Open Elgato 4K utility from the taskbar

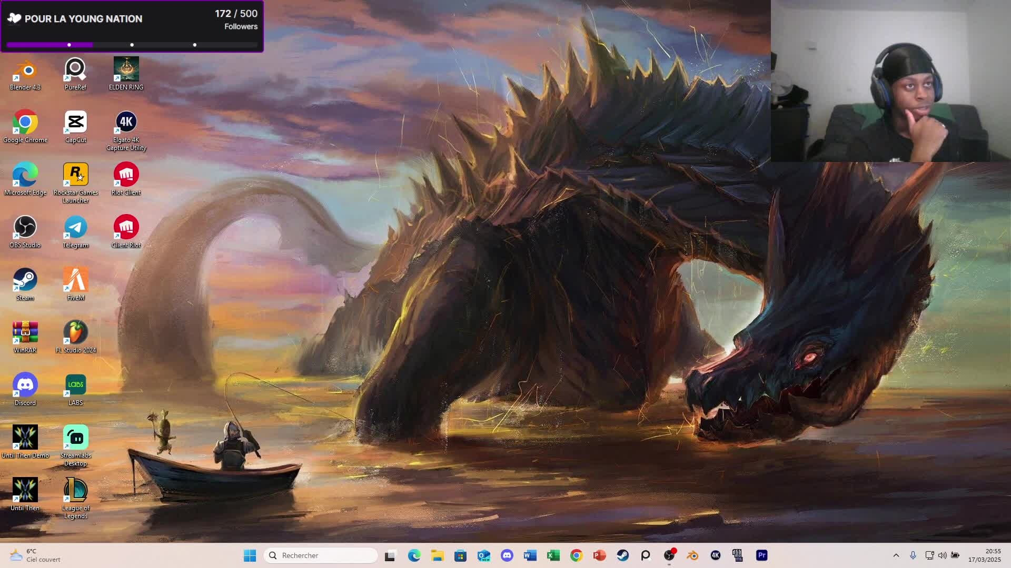715,555
